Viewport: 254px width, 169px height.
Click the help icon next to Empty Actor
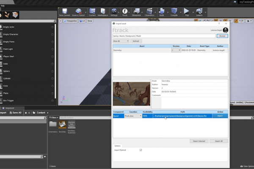coord(52,27)
